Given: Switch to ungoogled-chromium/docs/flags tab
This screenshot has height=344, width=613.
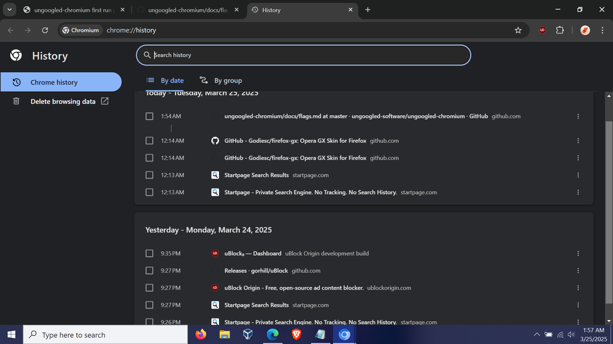Looking at the screenshot, I should pos(188,10).
